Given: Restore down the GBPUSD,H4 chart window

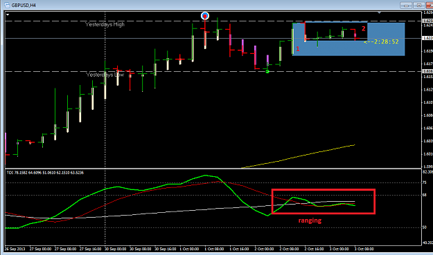Looking at the screenshot, I should pyautogui.click(x=419, y=6).
